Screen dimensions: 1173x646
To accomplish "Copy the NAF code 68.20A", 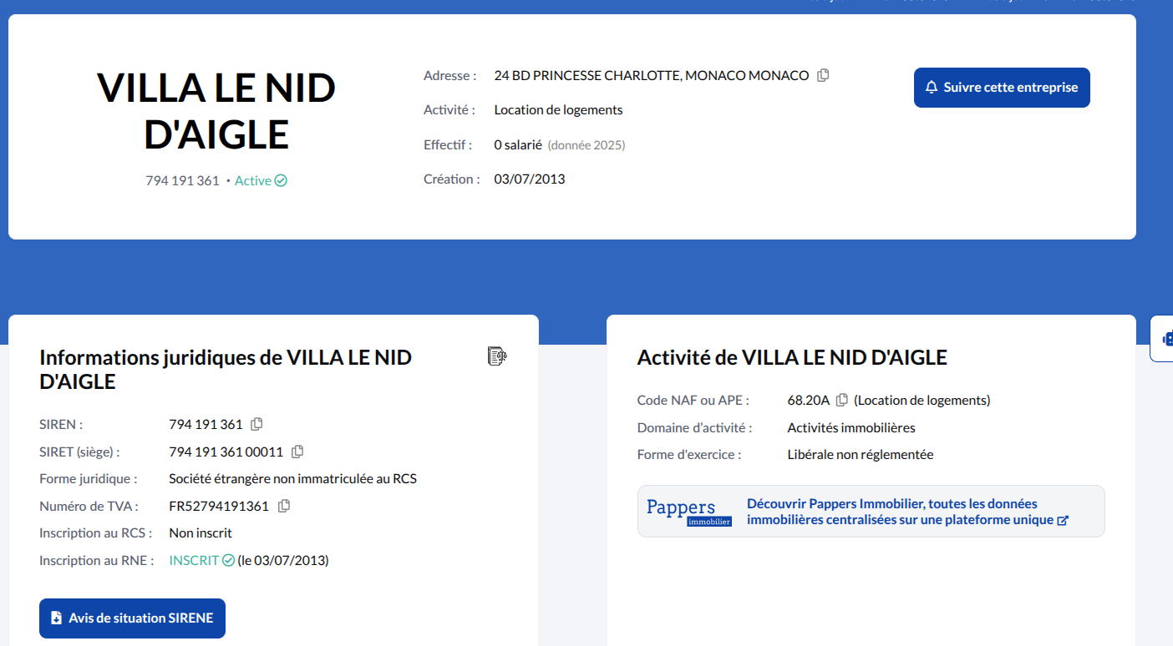I will (x=841, y=400).
